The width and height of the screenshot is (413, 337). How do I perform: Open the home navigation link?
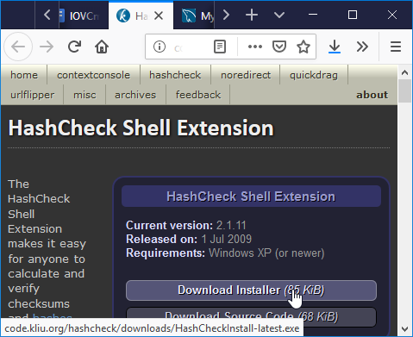(24, 75)
